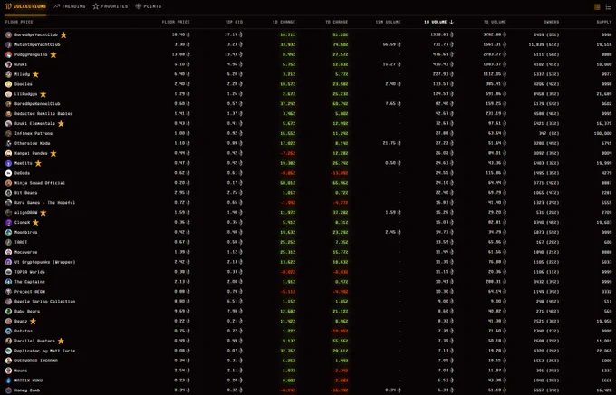Open the Favorites tab

click(x=111, y=6)
